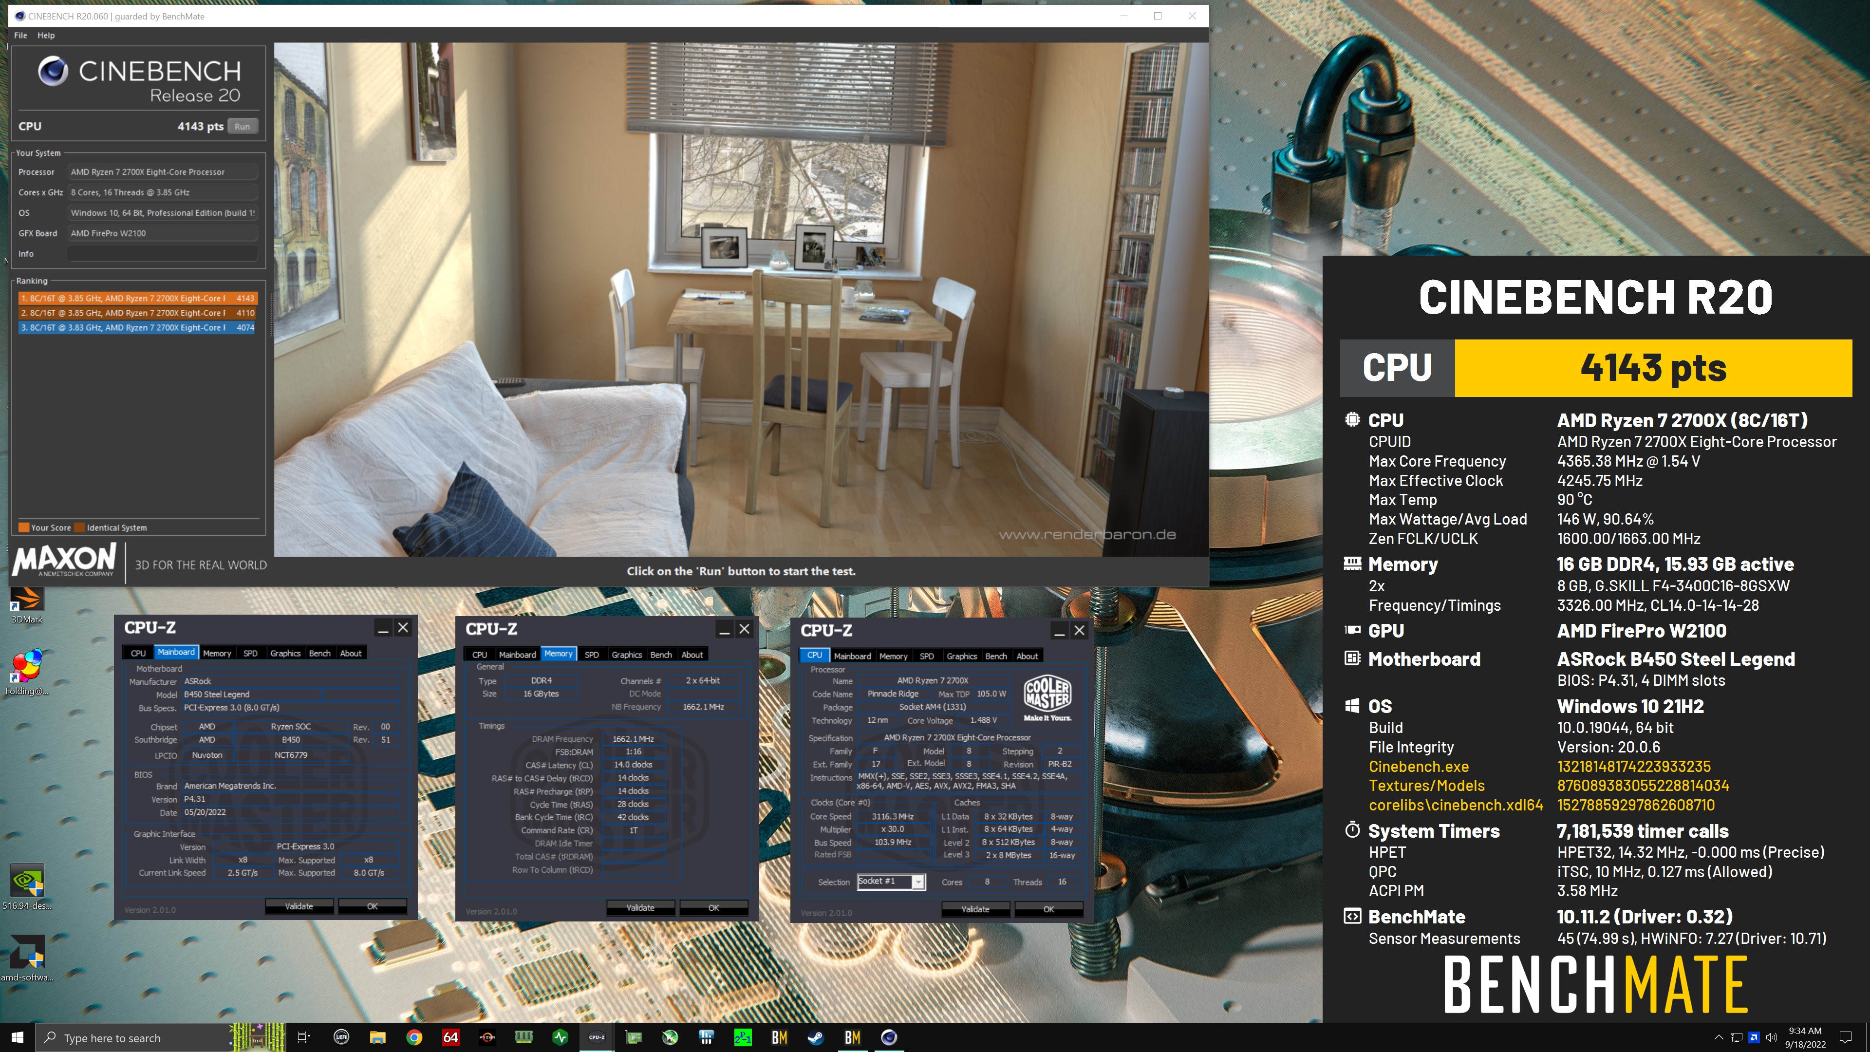Open the green X disc taskbar icon
The width and height of the screenshot is (1870, 1052).
click(670, 1037)
